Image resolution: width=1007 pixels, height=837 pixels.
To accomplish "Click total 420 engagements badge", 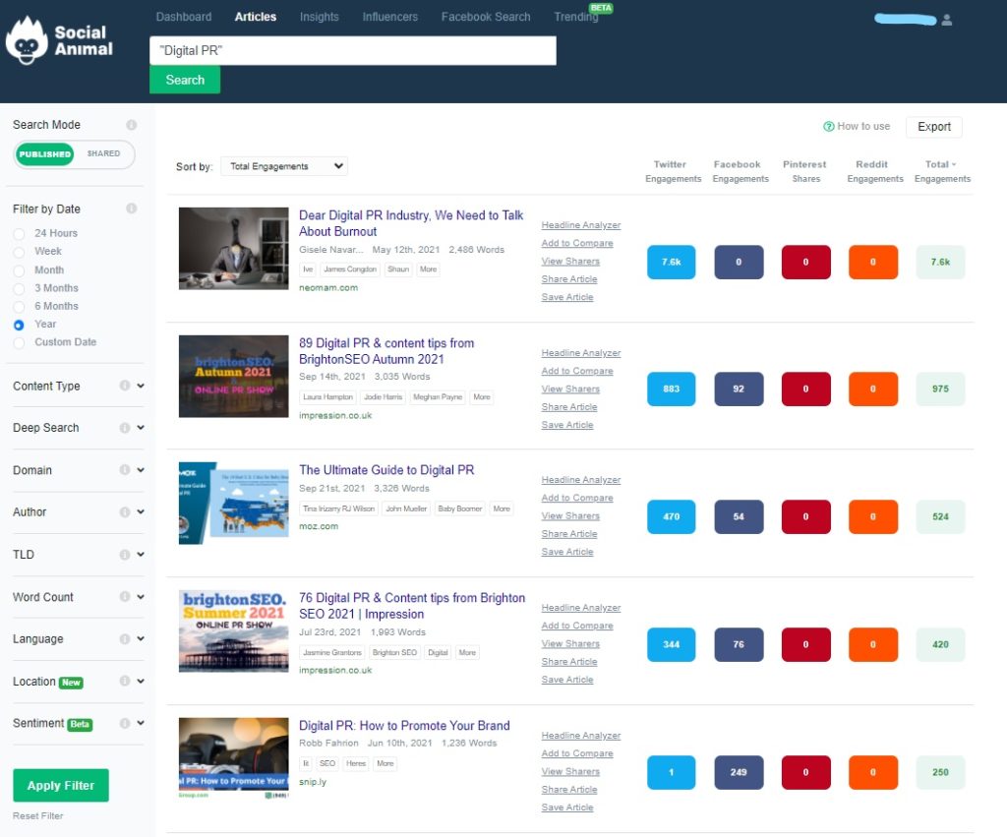I will click(940, 644).
